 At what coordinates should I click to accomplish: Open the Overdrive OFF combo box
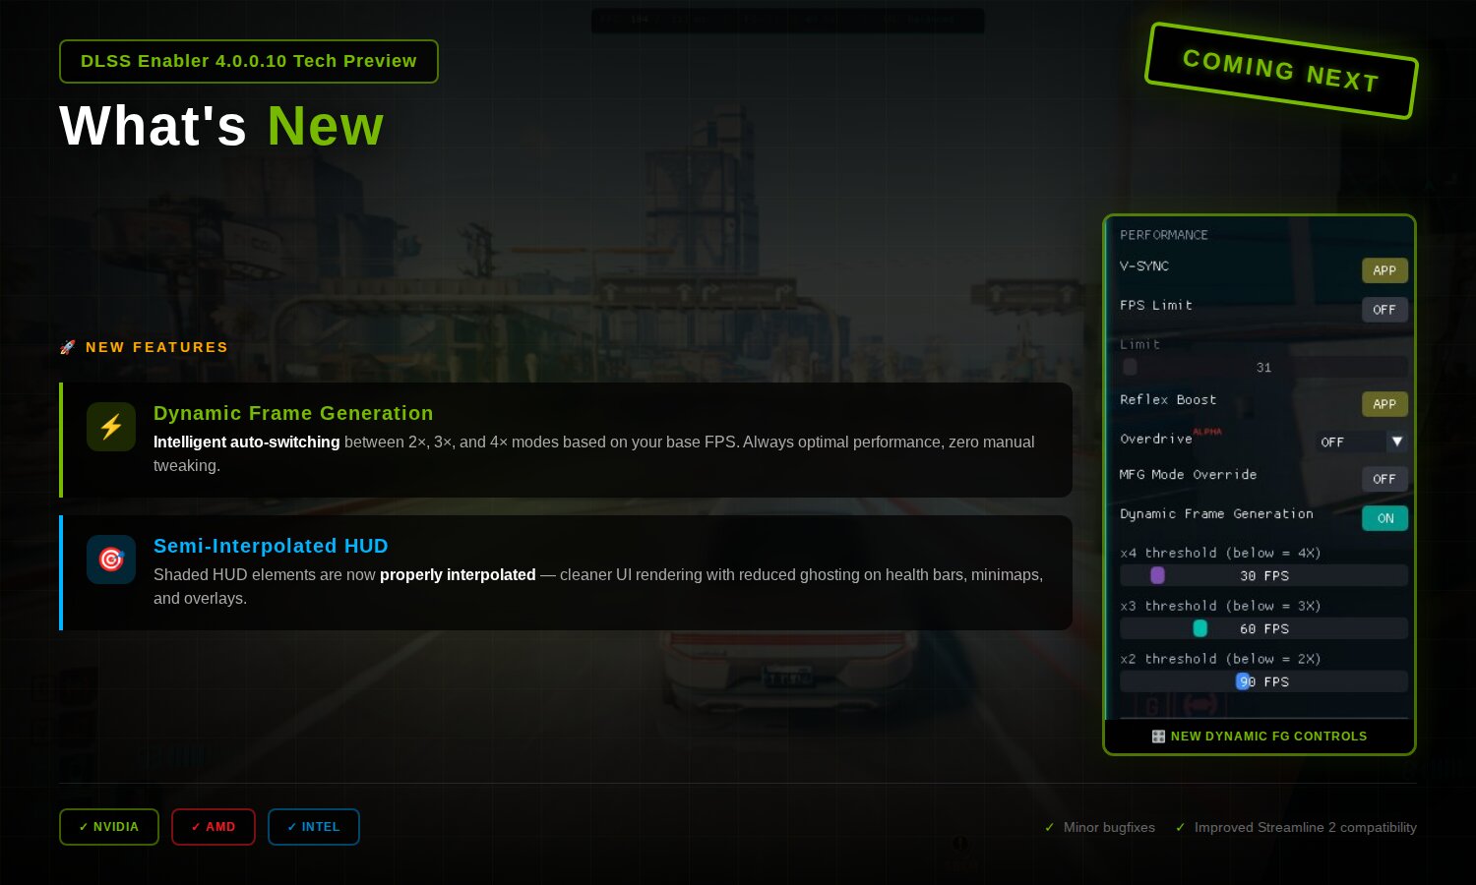point(1348,442)
